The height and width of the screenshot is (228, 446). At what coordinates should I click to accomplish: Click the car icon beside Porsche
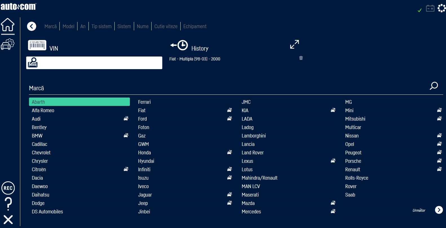tap(439, 161)
